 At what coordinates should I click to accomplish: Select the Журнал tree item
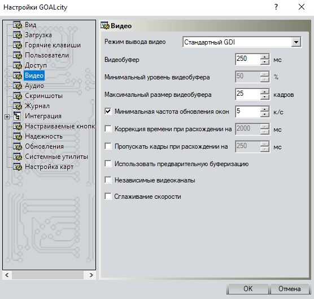pos(37,106)
